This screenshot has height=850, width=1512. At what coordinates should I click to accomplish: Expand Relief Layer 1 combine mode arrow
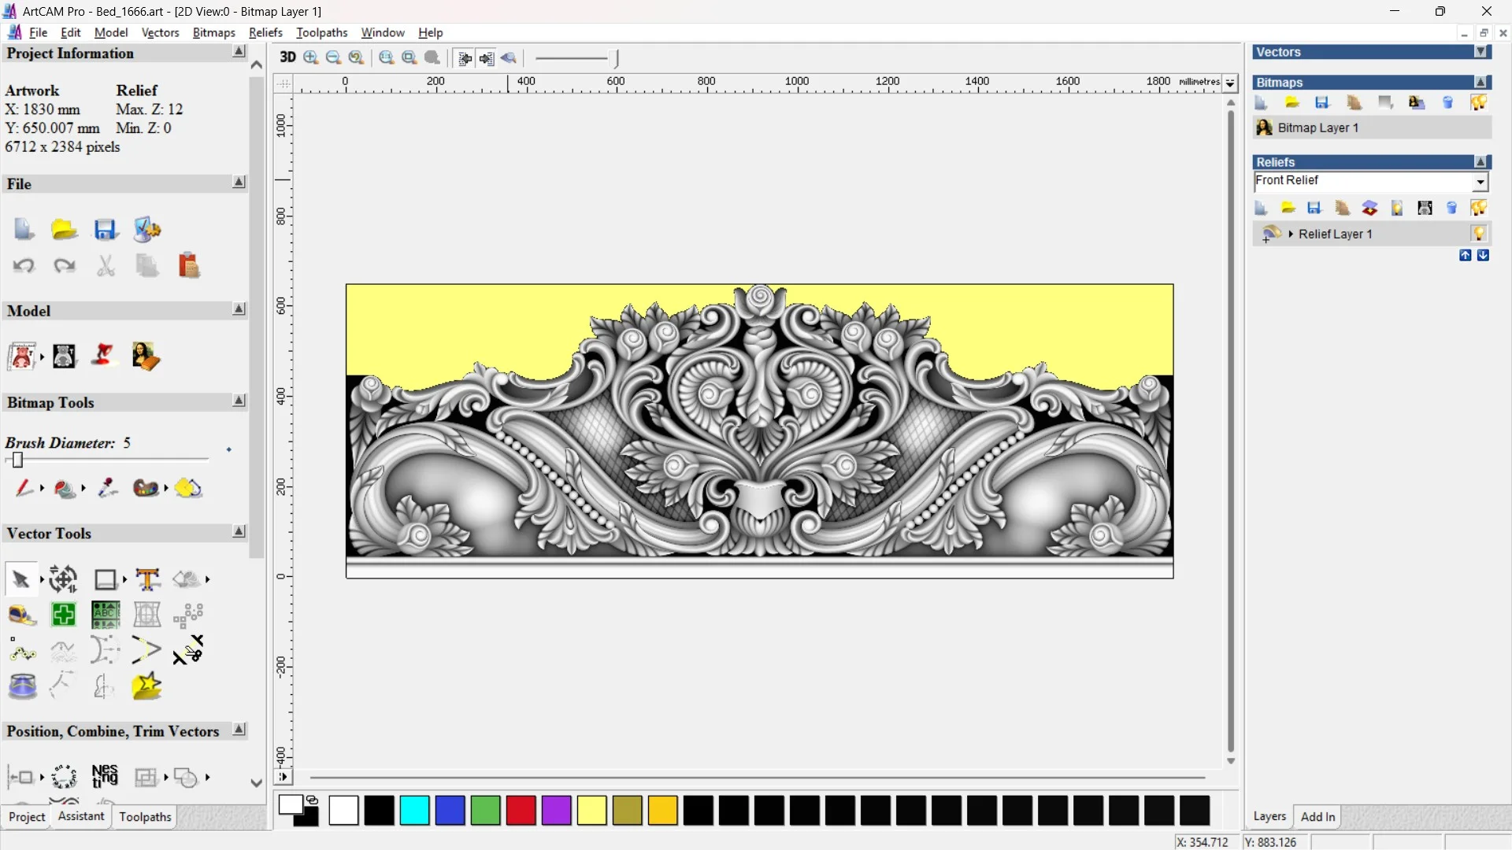click(1291, 234)
